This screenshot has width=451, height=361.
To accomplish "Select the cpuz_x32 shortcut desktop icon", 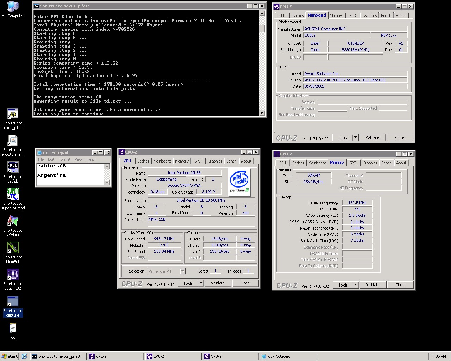I will click(x=13, y=280).
